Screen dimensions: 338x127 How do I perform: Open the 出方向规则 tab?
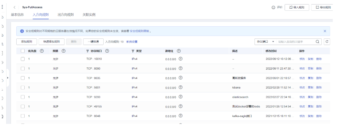pyautogui.click(x=66, y=15)
